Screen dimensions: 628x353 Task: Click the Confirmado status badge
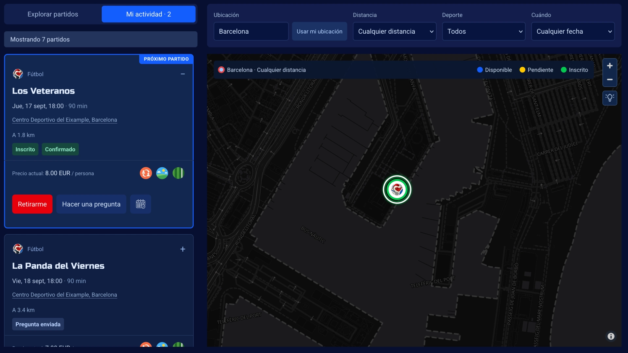tap(60, 149)
